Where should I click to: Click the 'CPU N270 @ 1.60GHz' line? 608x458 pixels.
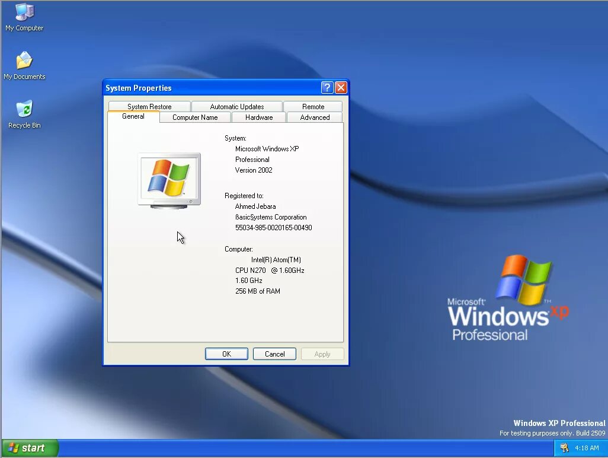(270, 271)
